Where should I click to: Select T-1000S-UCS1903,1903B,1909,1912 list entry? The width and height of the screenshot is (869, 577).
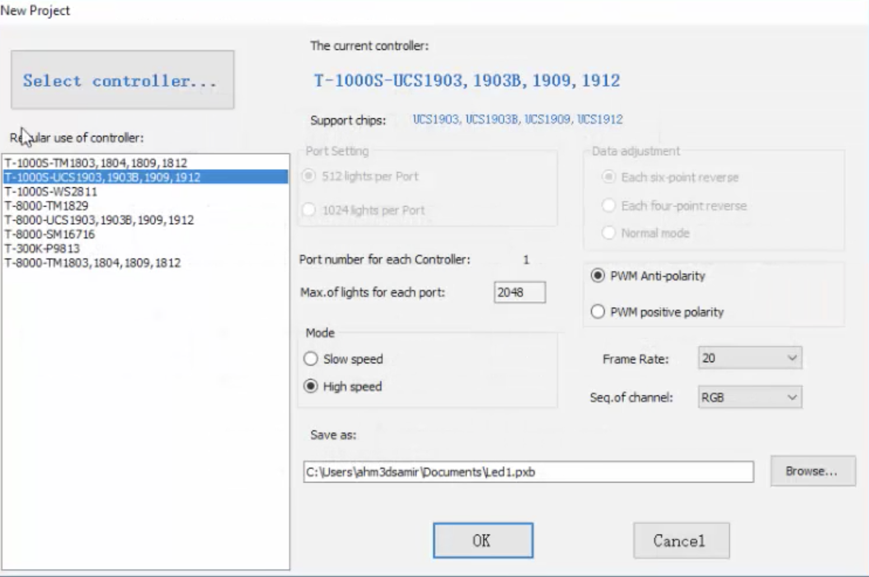pyautogui.click(x=145, y=177)
